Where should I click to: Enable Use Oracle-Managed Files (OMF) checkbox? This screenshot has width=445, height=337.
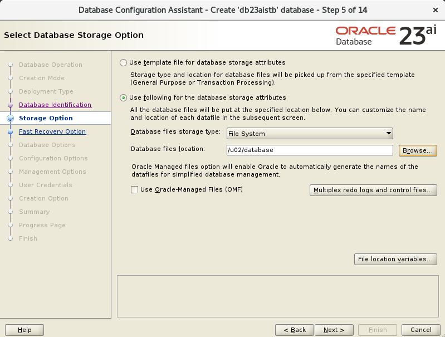(x=135, y=189)
